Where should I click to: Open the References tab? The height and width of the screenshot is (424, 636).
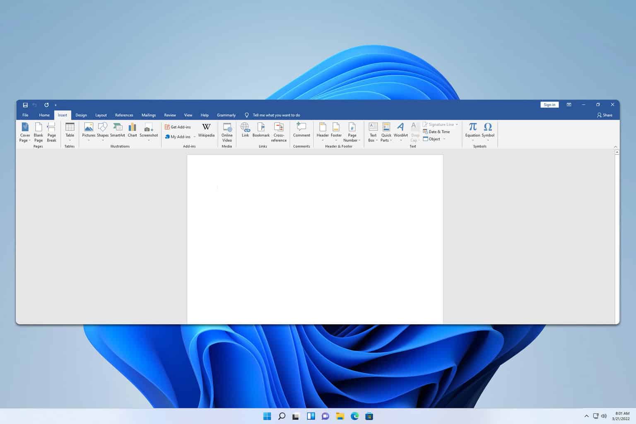[124, 115]
